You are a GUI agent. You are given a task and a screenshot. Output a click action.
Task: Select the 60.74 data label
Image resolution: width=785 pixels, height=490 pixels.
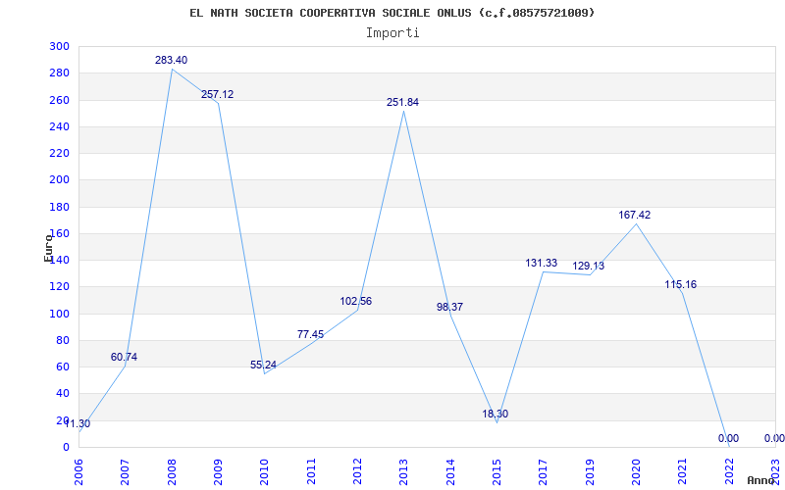(124, 357)
